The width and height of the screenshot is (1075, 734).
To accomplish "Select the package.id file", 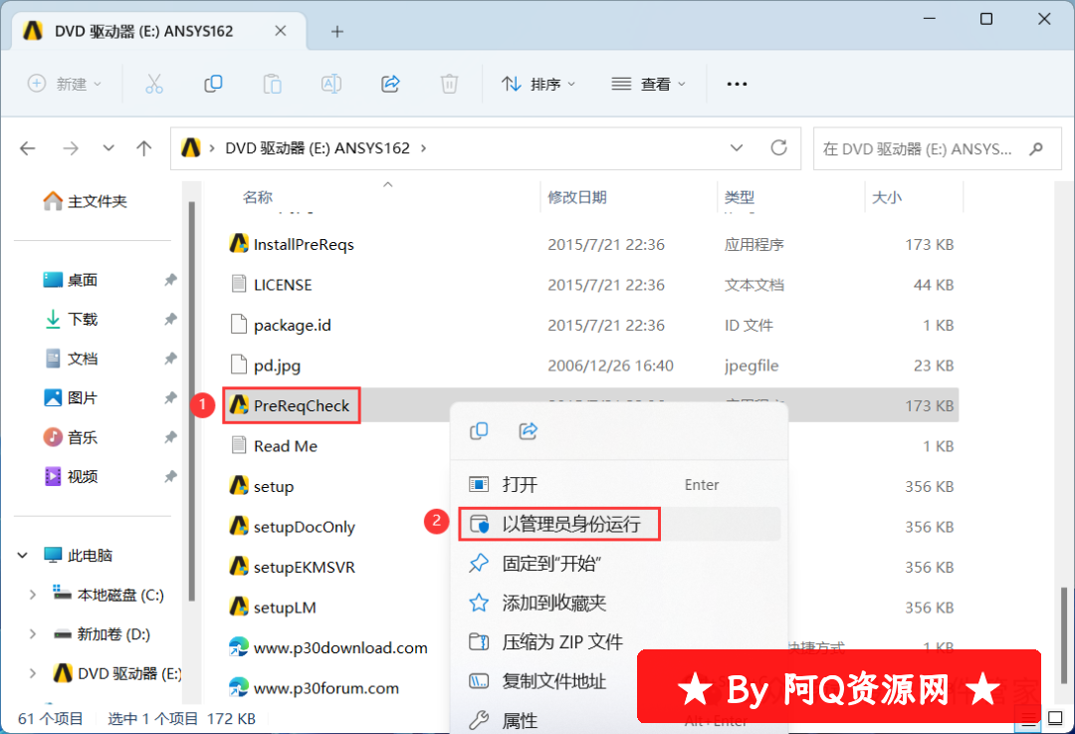I will tap(281, 325).
